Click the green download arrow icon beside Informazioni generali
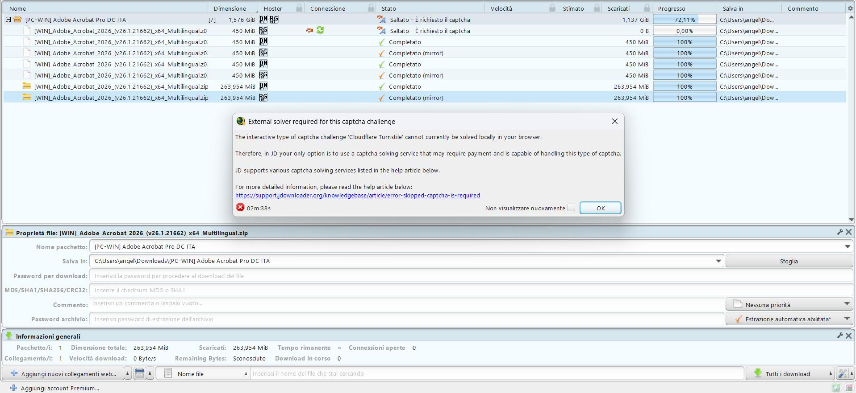The image size is (856, 393). coord(9,336)
